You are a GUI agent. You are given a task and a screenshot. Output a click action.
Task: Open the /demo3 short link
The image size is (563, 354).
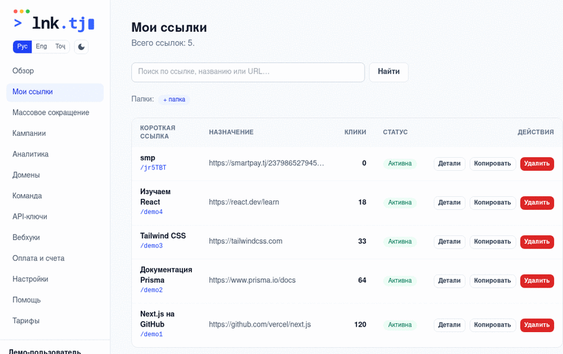click(151, 246)
